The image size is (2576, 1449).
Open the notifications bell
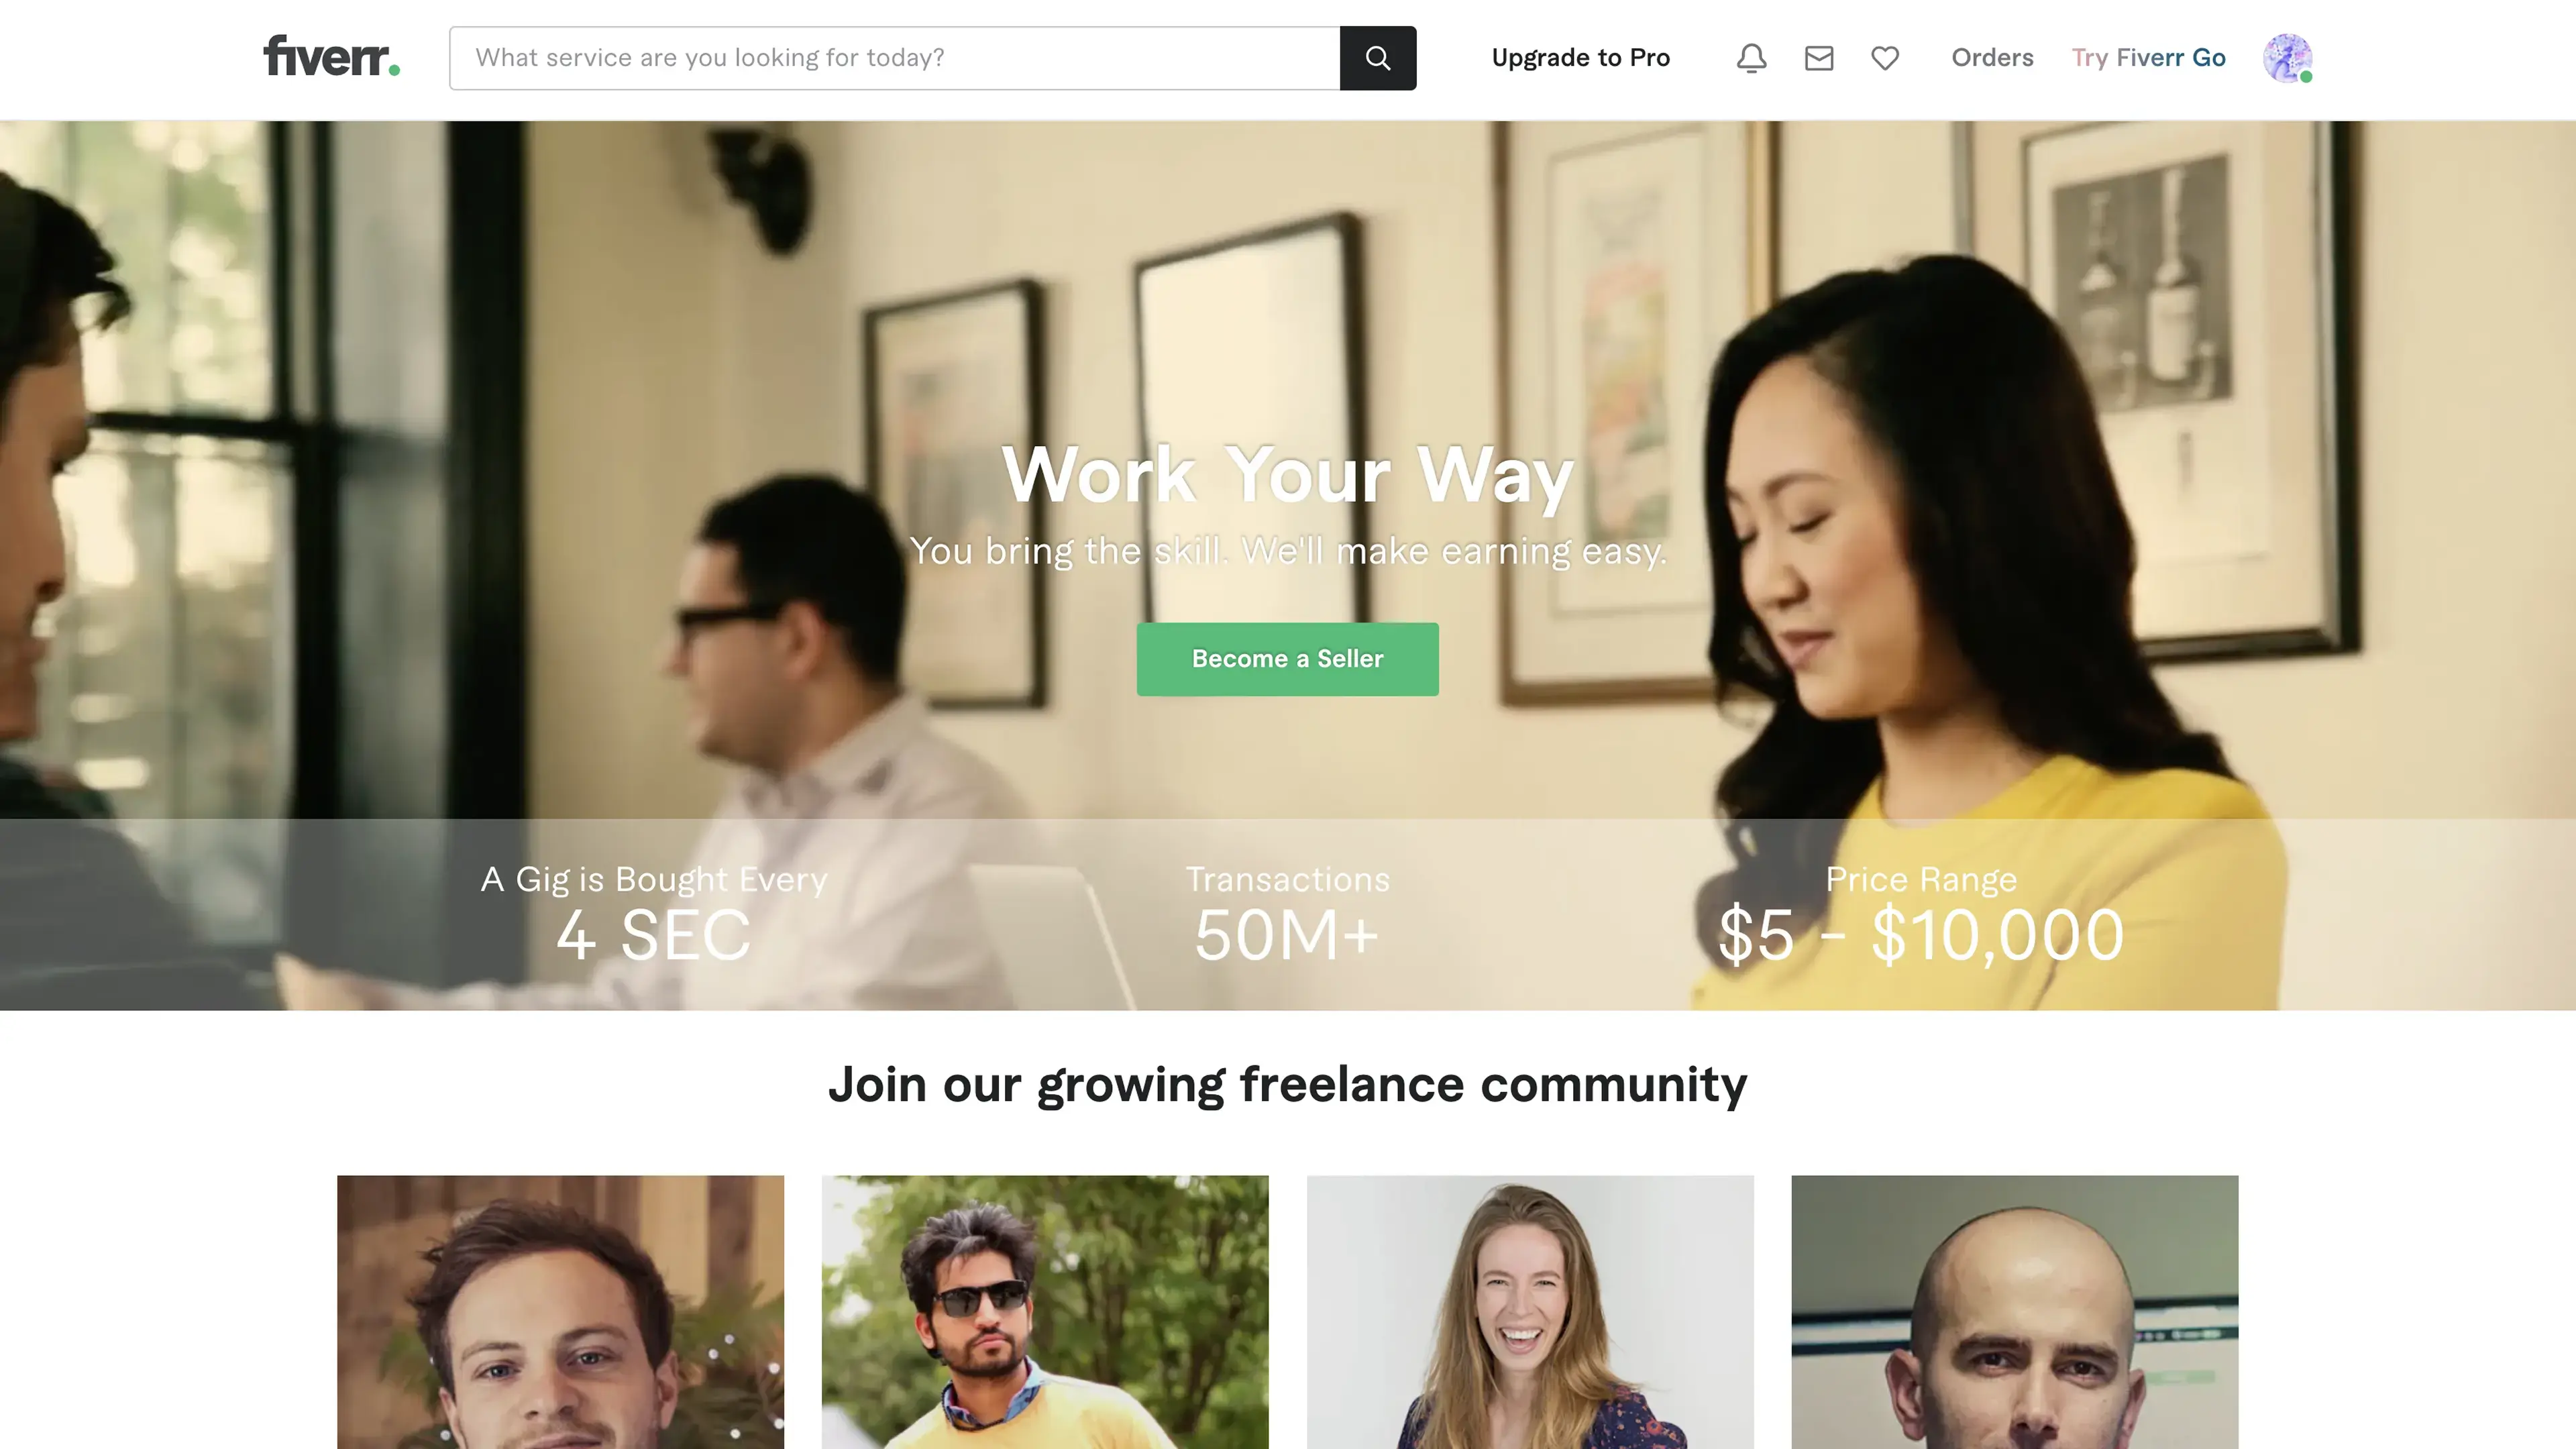(x=1751, y=58)
